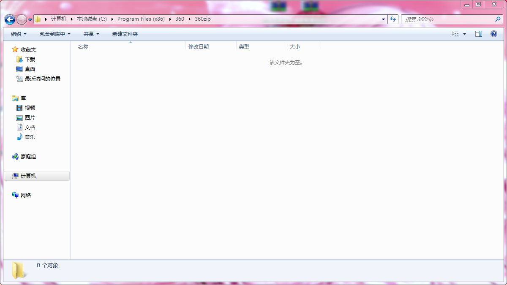Open the Include in library (包含到库中) menu

pos(55,34)
